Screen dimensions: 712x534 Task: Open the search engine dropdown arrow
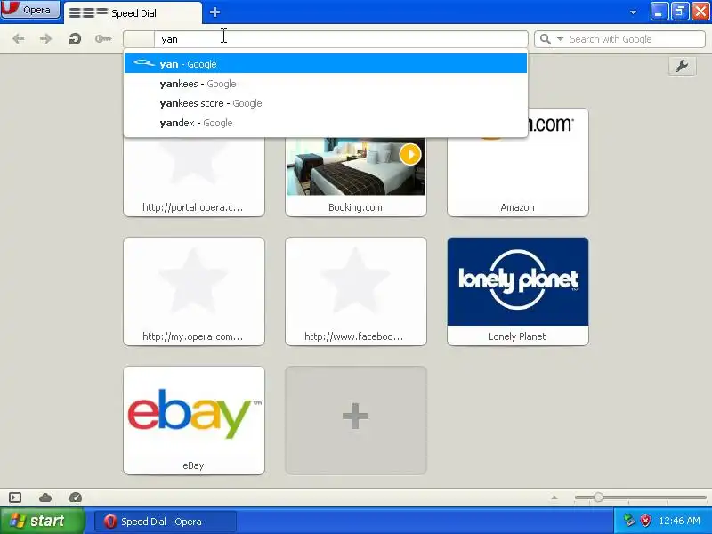(561, 39)
